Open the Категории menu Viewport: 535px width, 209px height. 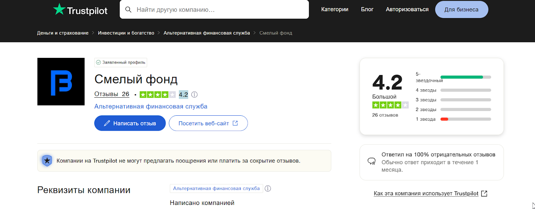[335, 9]
